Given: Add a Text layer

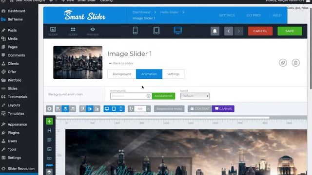Looking at the screenshot, I should click(49, 140).
